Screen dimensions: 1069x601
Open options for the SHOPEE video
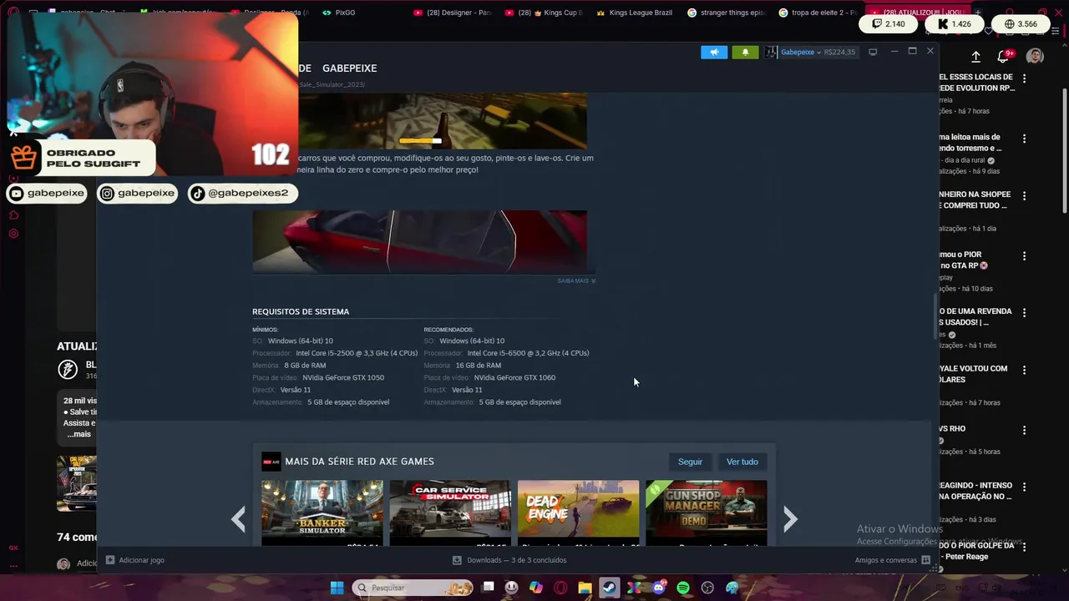1024,196
